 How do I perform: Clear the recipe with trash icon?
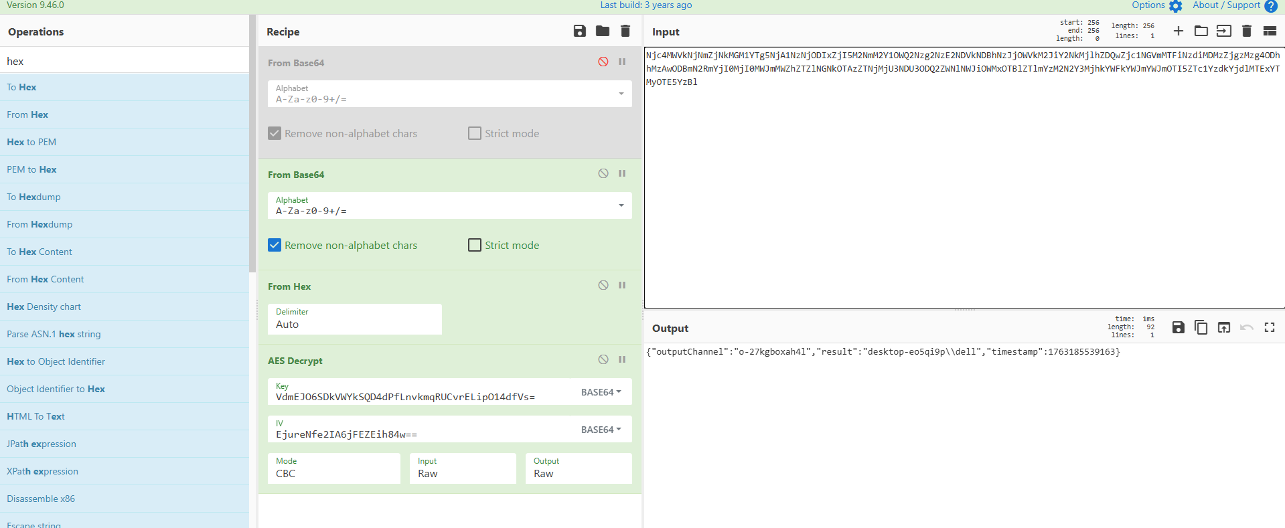pos(625,31)
